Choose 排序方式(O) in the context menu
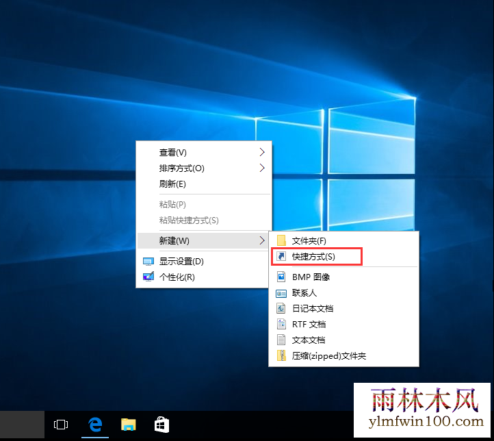The image size is (494, 441). 203,168
